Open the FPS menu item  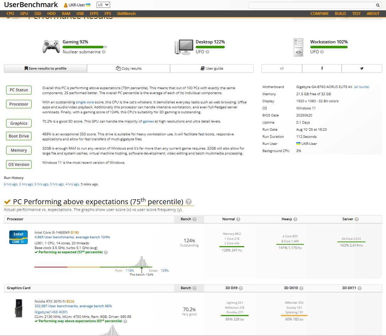pos(108,13)
